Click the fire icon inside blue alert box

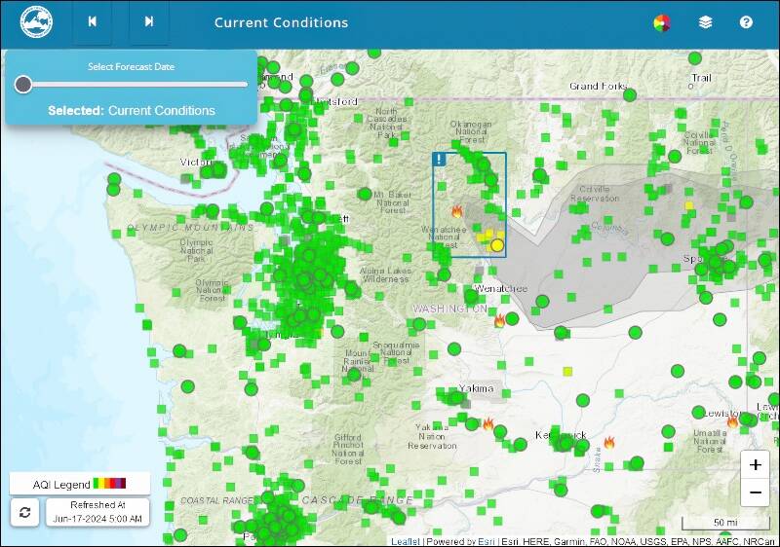coord(456,210)
